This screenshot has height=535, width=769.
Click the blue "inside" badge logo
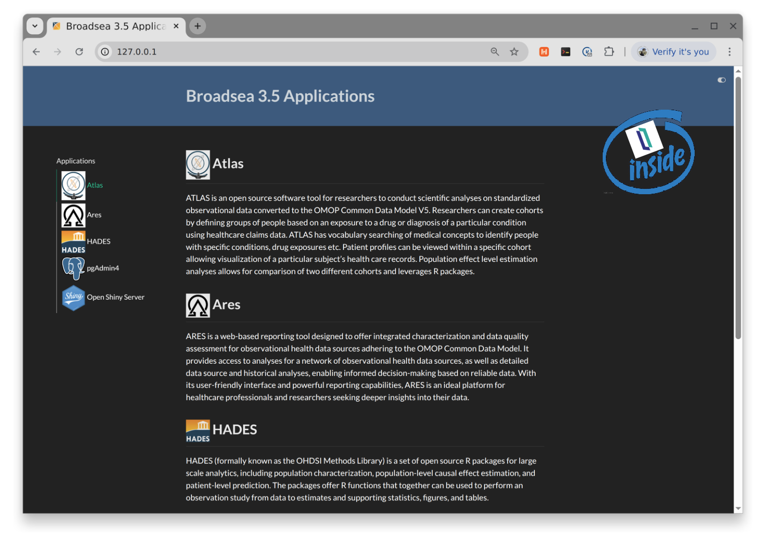648,152
